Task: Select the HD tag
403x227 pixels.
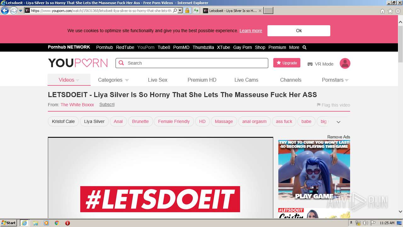Action: 202,121
